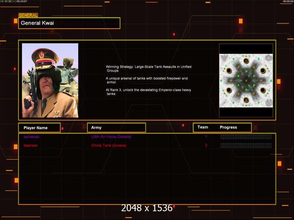The image size is (294, 220).
Task: Click the Team column label
Action: [x=203, y=127]
